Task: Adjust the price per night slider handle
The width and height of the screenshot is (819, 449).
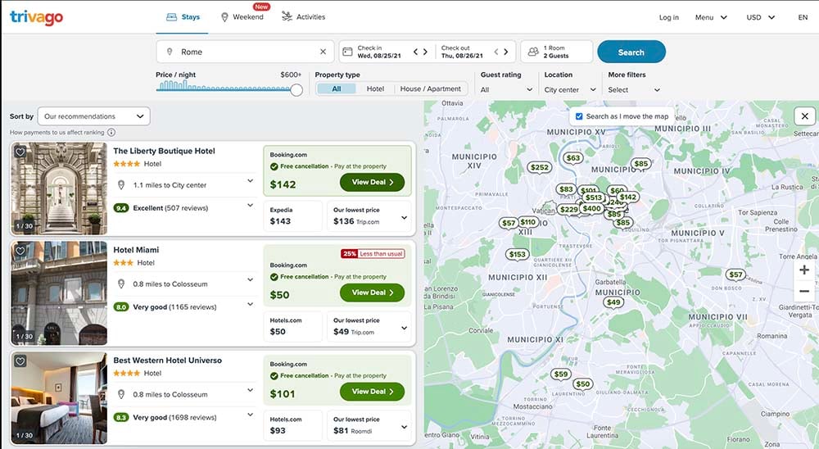Action: pyautogui.click(x=296, y=90)
